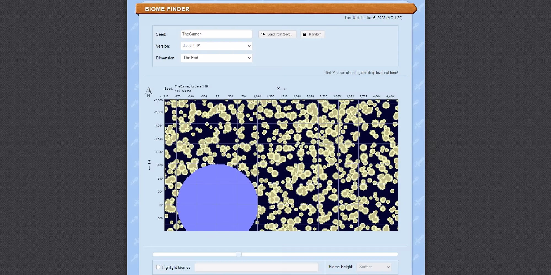Click the north compass arrow icon
This screenshot has width=551, height=275.
[149, 92]
